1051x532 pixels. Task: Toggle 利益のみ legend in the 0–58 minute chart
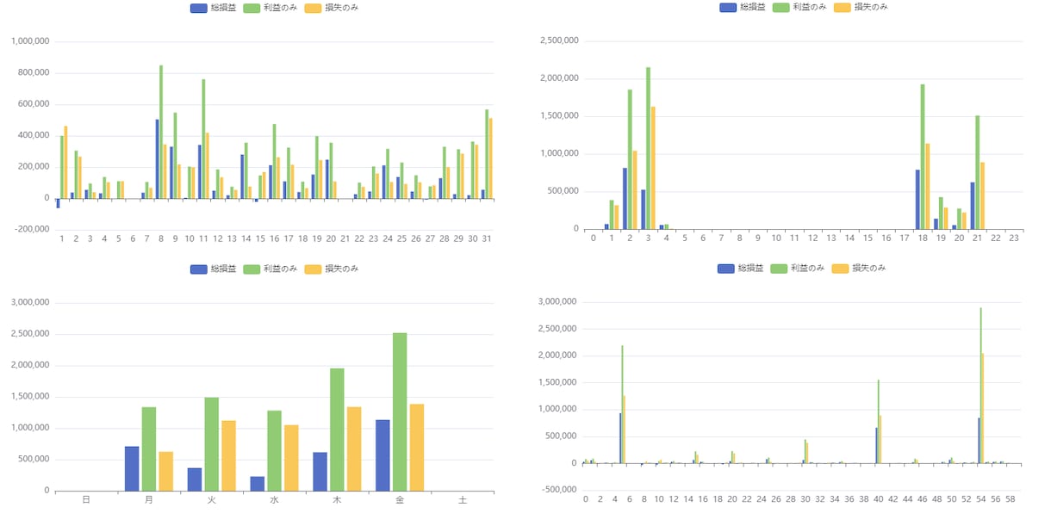click(x=797, y=268)
